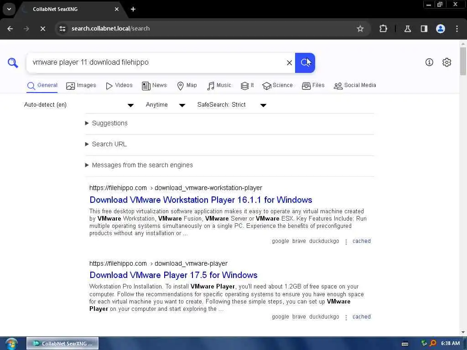Screen dimensions: 467x350
Task: Open the on-screen keyboard tray icon
Action: coord(405,344)
